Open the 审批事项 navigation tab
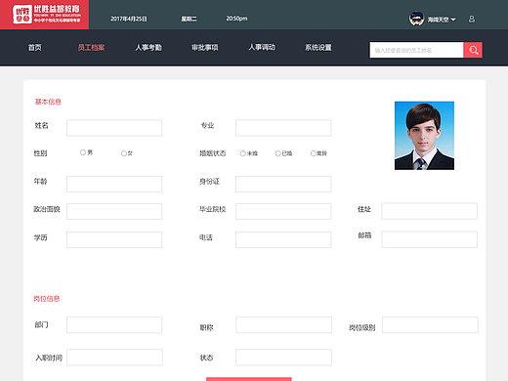Screen dimensions: 508x381 (x=205, y=48)
